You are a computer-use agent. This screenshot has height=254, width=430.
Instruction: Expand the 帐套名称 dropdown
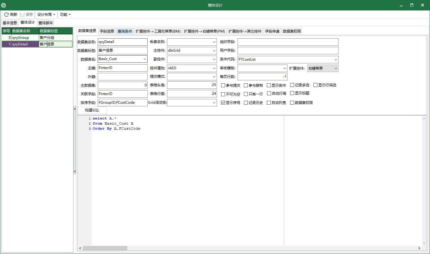[214, 42]
